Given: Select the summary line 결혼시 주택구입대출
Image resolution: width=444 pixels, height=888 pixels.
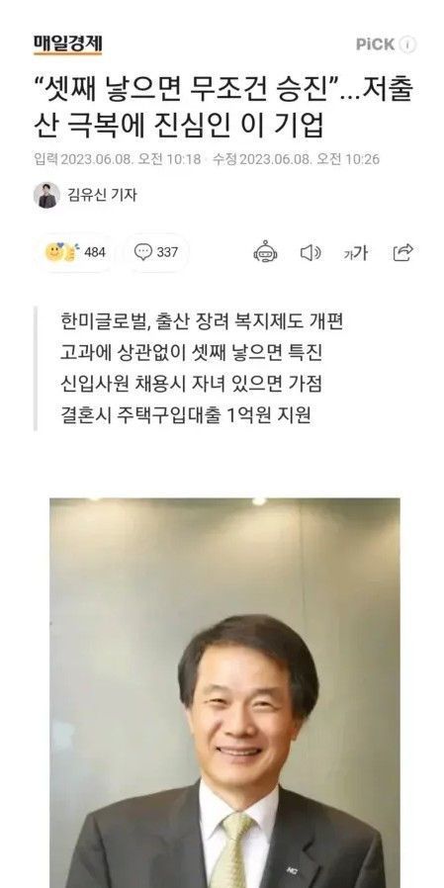Looking at the screenshot, I should 185,415.
